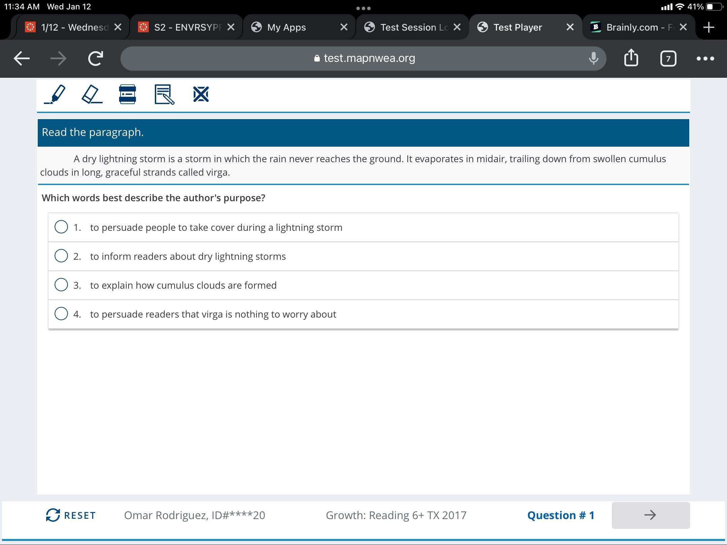
Task: Open the tab switcher showing 7
Action: point(668,59)
